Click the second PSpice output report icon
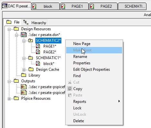 click(x=24, y=93)
